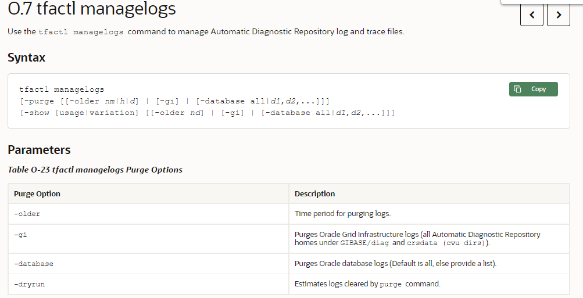Click the Syntax section heading
Viewport: 583px width, 298px height.
click(x=26, y=58)
